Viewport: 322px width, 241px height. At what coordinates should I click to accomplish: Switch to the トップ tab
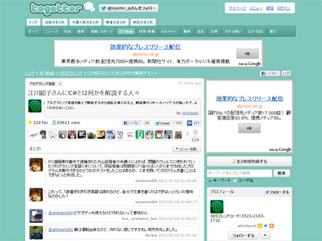pos(34,22)
